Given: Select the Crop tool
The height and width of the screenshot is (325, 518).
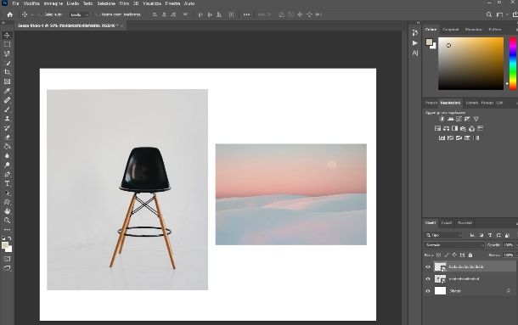Looking at the screenshot, I should coord(8,72).
